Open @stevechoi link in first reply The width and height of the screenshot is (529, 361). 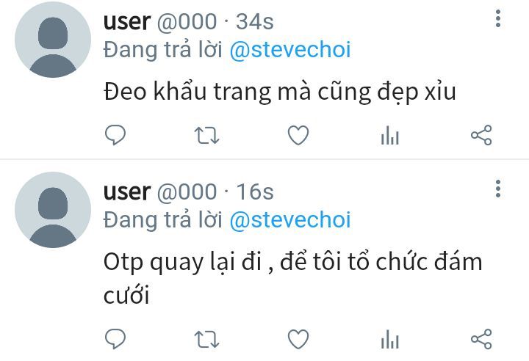(290, 50)
